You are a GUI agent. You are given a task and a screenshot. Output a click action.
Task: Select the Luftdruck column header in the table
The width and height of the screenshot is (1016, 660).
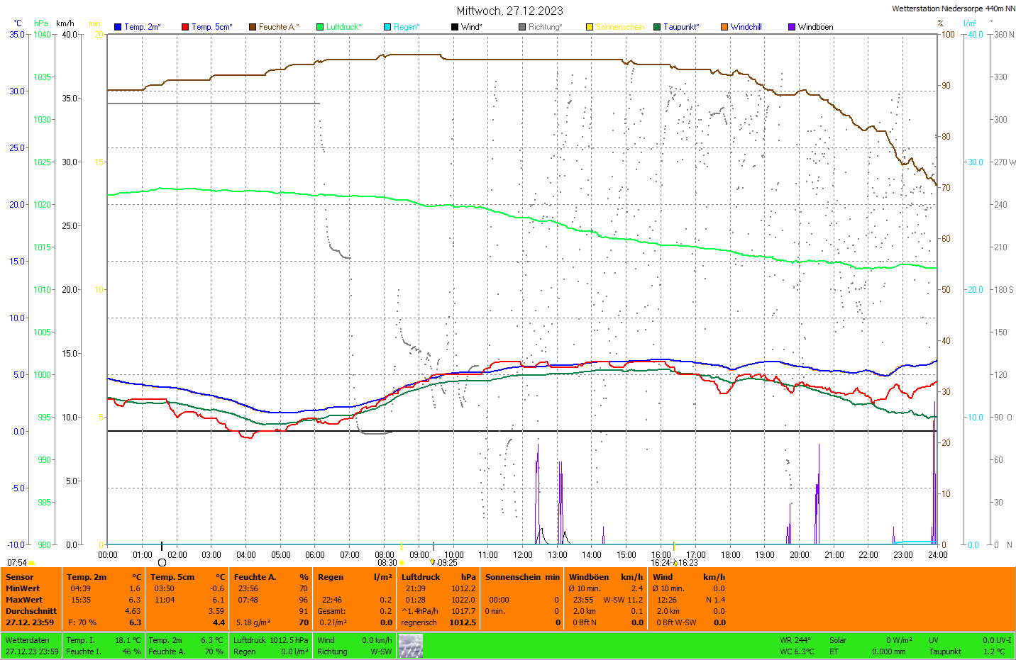click(x=421, y=577)
